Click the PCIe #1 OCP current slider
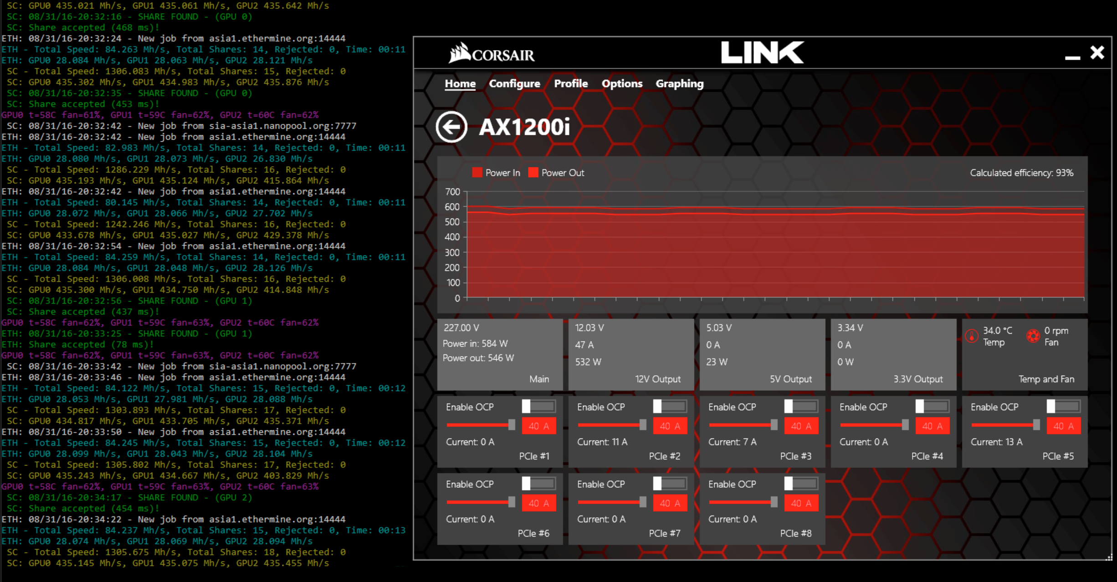Image resolution: width=1117 pixels, height=582 pixels. coord(481,425)
